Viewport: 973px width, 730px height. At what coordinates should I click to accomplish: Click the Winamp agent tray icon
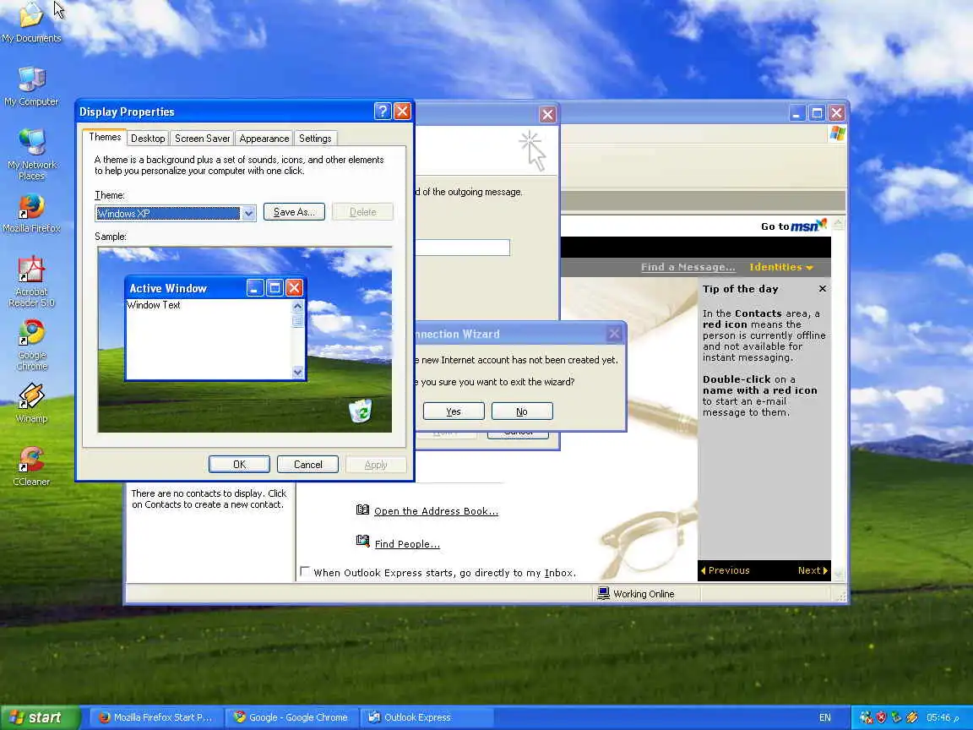point(911,717)
